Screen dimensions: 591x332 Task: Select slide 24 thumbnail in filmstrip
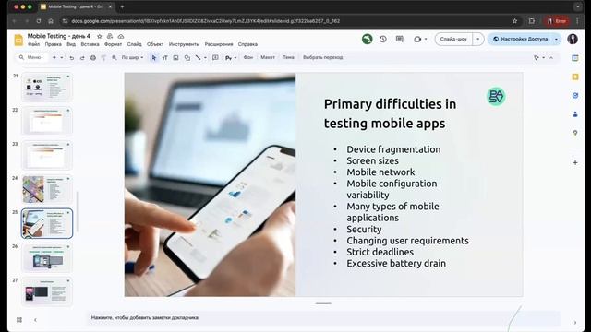47,189
